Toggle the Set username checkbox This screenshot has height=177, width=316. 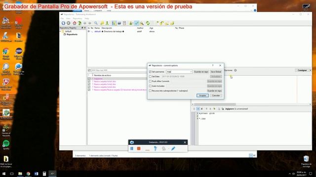150,72
